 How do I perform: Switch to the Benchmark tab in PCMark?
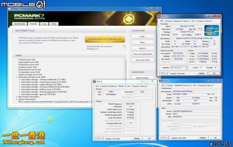point(19,24)
